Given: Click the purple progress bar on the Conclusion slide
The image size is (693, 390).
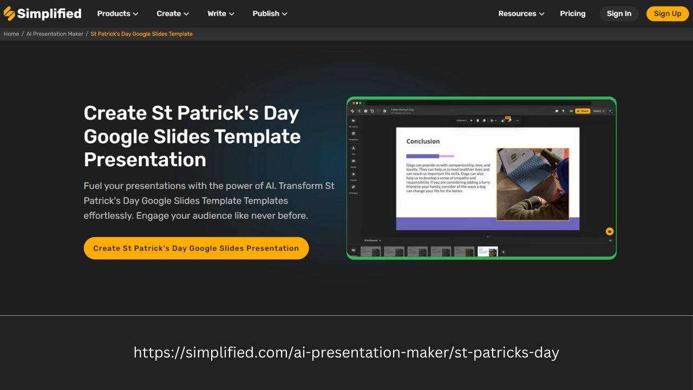Looking at the screenshot, I should (x=423, y=156).
